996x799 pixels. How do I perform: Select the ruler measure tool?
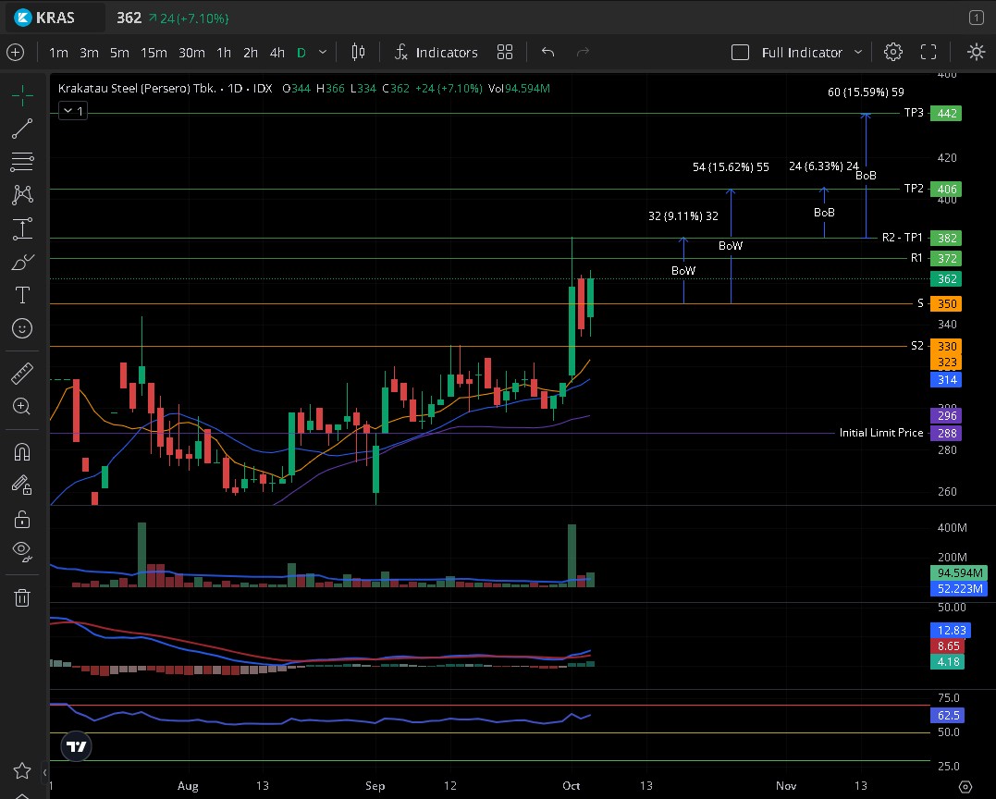point(22,374)
